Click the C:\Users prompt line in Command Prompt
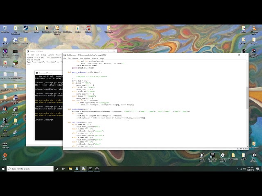 pos(45,120)
